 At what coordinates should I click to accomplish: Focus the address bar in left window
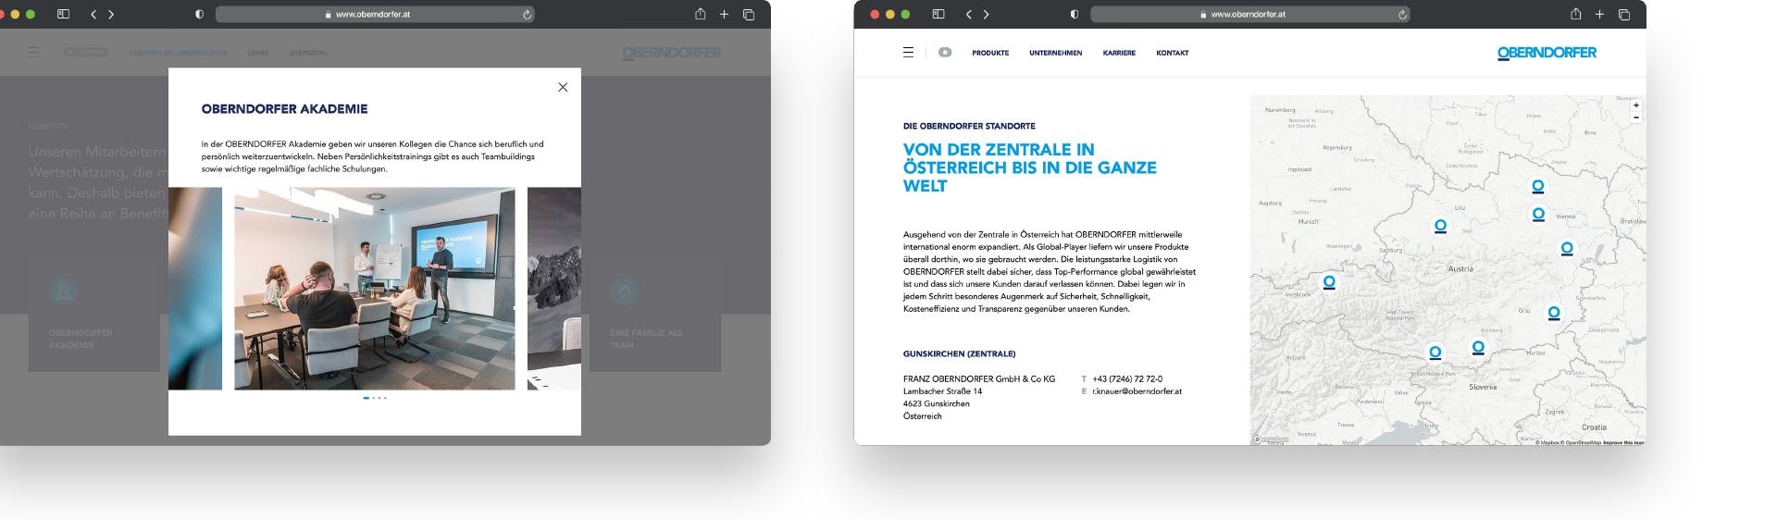pos(375,15)
